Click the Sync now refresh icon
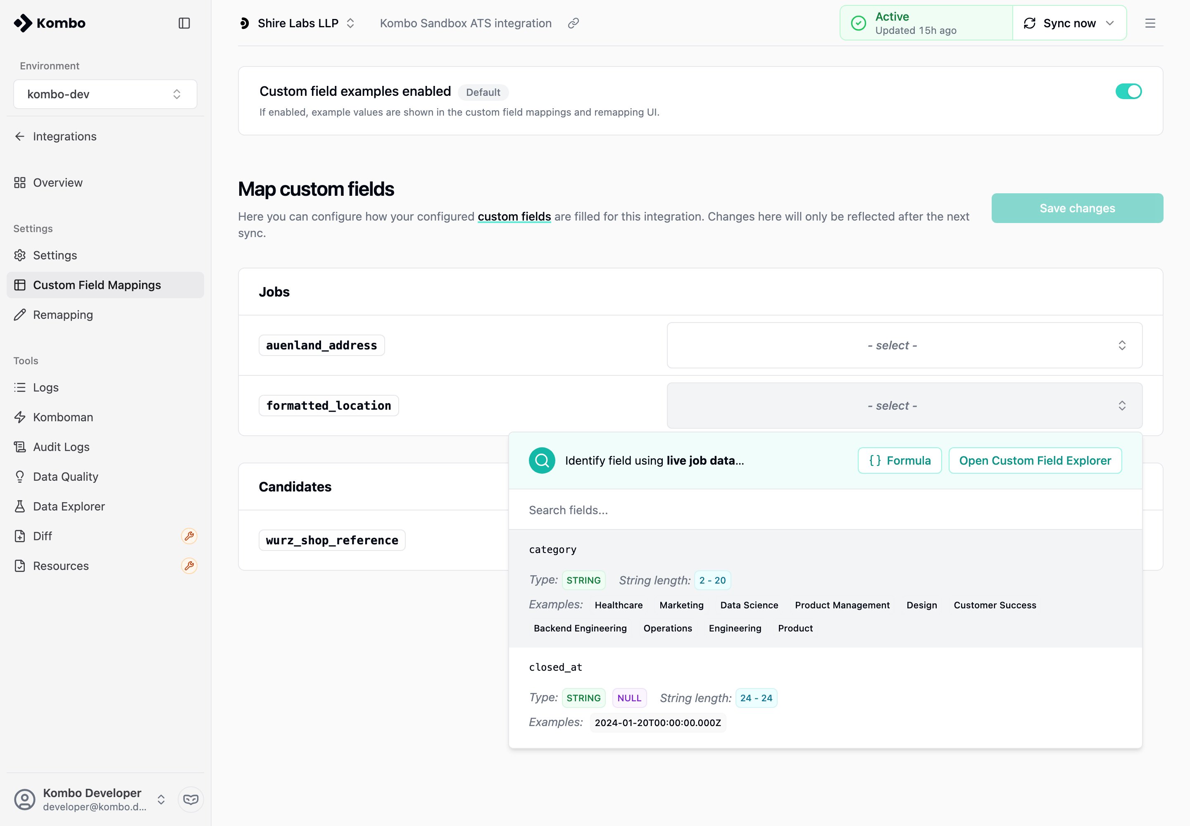Viewport: 1190px width, 826px height. 1029,23
